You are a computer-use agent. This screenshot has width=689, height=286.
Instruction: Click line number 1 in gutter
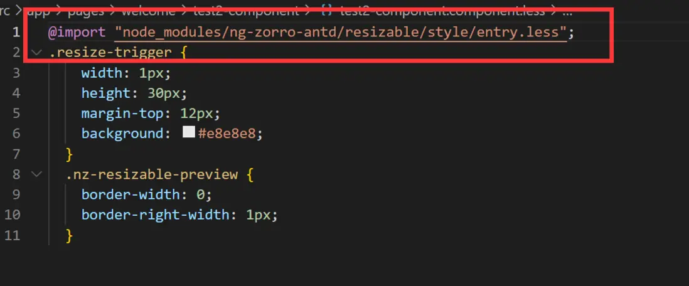coord(16,33)
